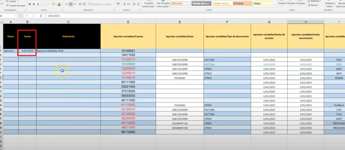Apply the red font color icon

pyautogui.click(x=59, y=4)
